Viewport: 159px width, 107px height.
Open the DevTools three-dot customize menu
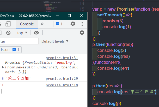(x=82, y=24)
